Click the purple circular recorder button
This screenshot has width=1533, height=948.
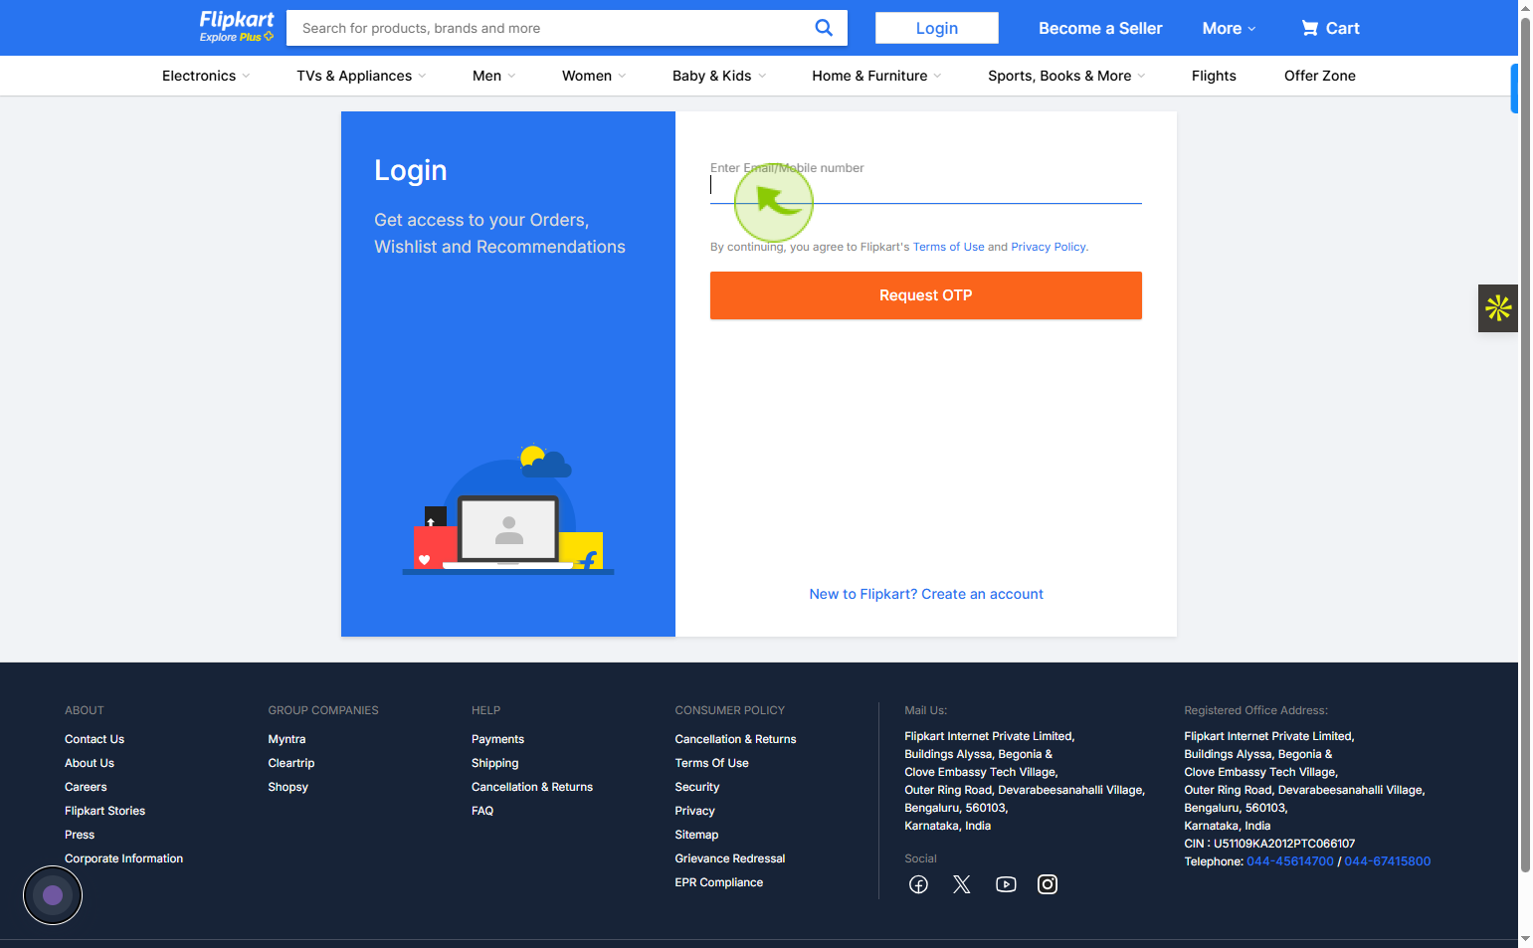[53, 895]
